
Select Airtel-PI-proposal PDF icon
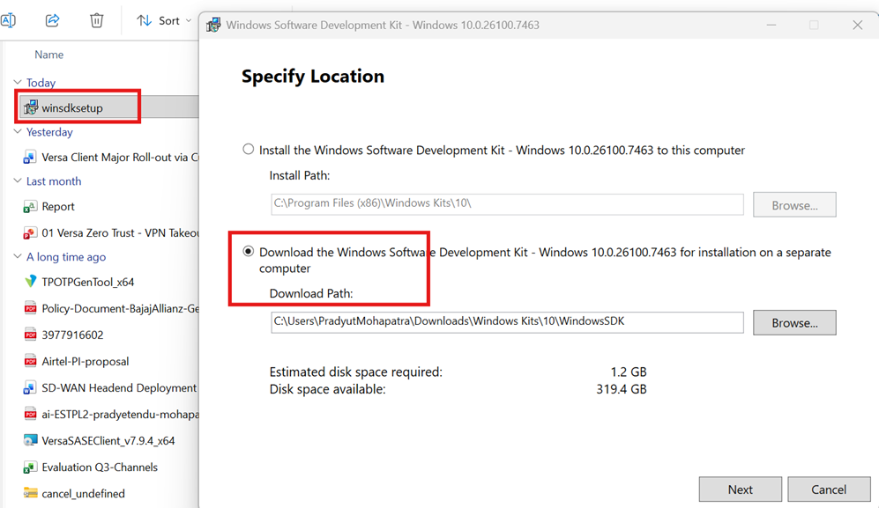pyautogui.click(x=30, y=361)
